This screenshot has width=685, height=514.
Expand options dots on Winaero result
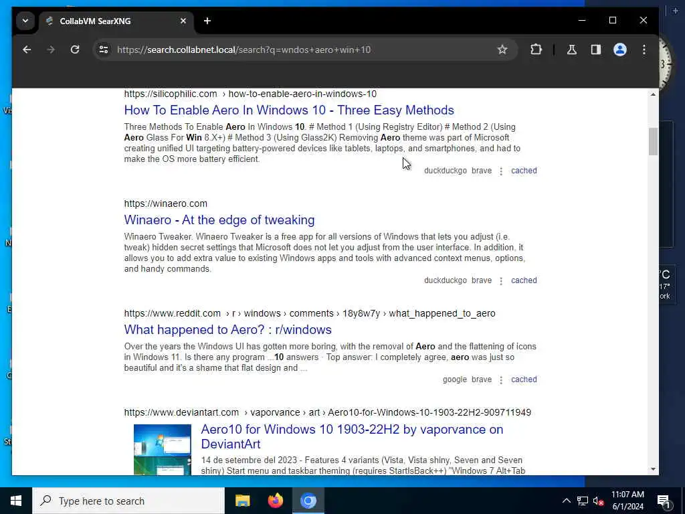click(501, 280)
